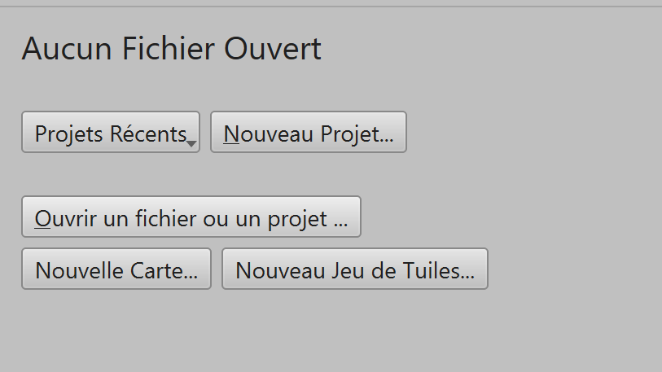
Task: Click the arrow on Projets Récents
Action: pos(191,143)
